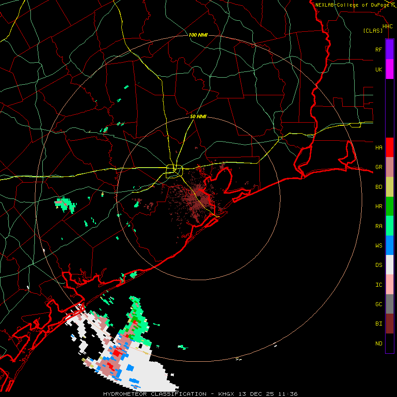Click the BI legend label

pos(378,324)
